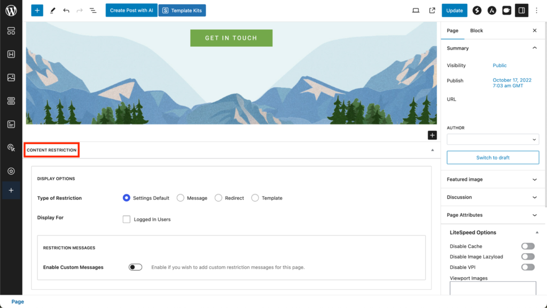Open the Author dropdown selector
This screenshot has height=308, width=547.
tap(492, 139)
